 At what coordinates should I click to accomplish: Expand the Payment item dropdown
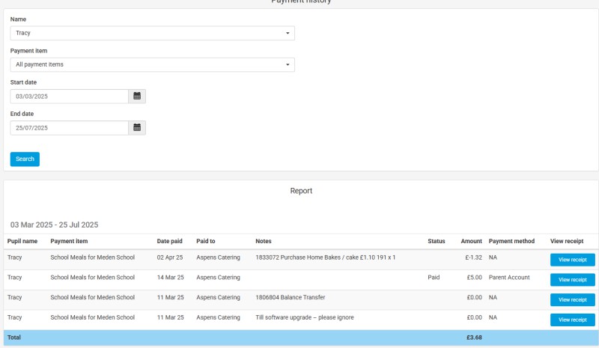pyautogui.click(x=153, y=64)
